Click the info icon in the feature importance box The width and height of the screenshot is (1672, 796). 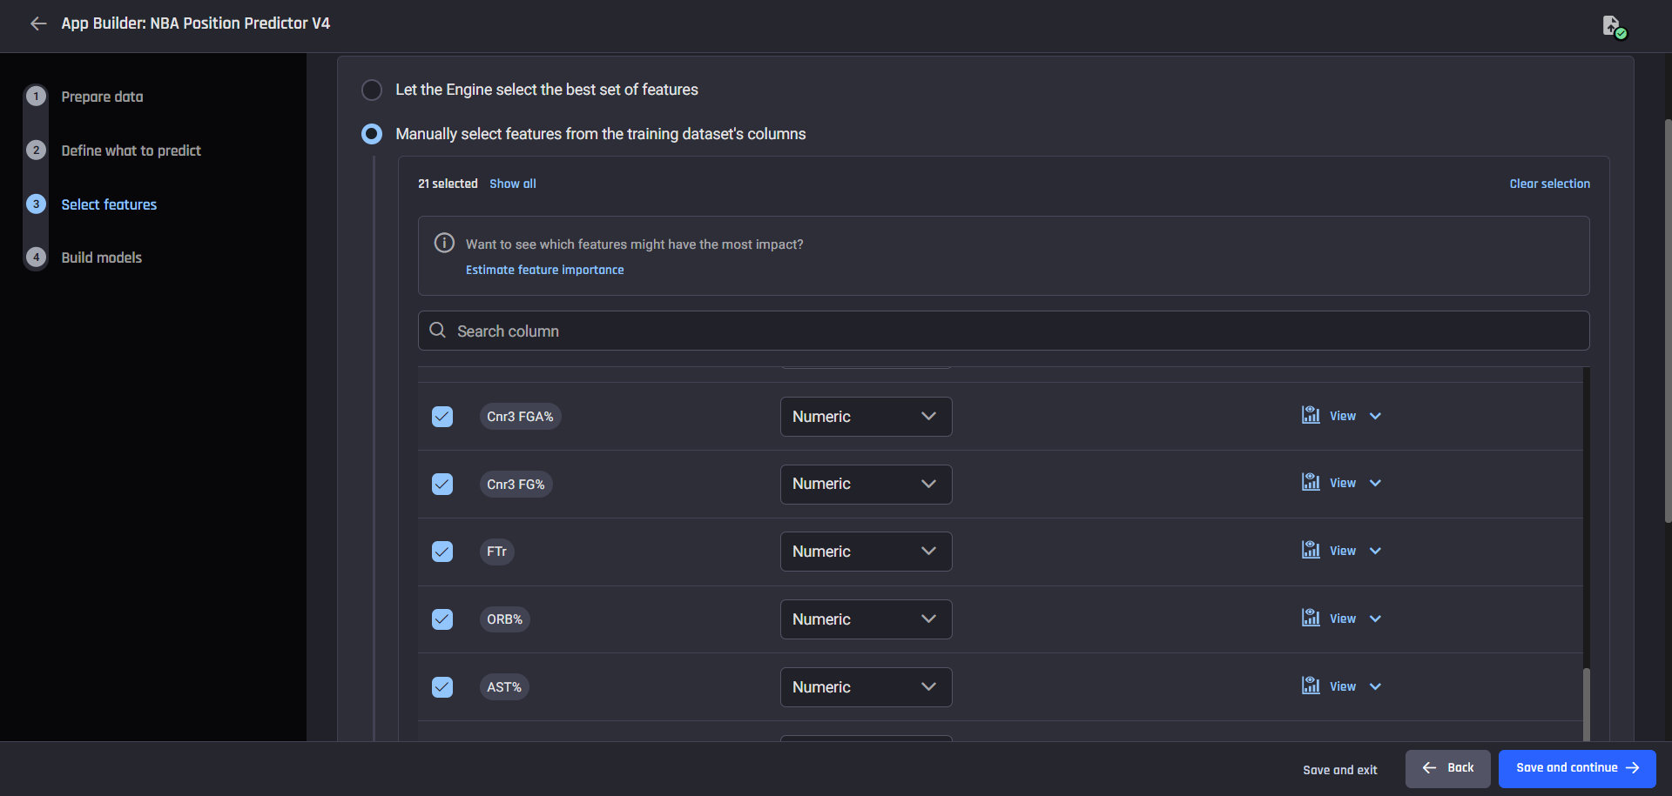coord(444,243)
